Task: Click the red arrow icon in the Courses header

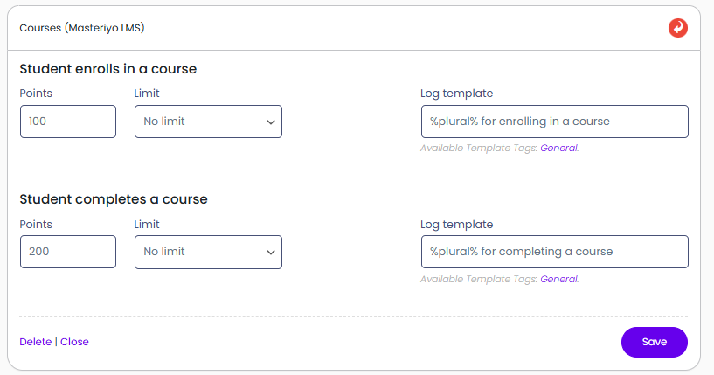Action: pyautogui.click(x=677, y=28)
